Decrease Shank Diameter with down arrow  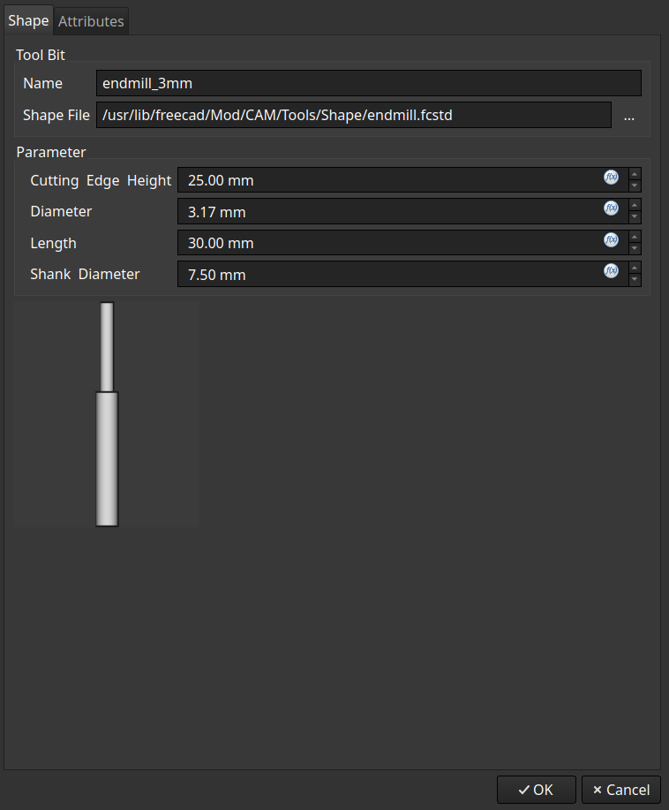click(635, 279)
